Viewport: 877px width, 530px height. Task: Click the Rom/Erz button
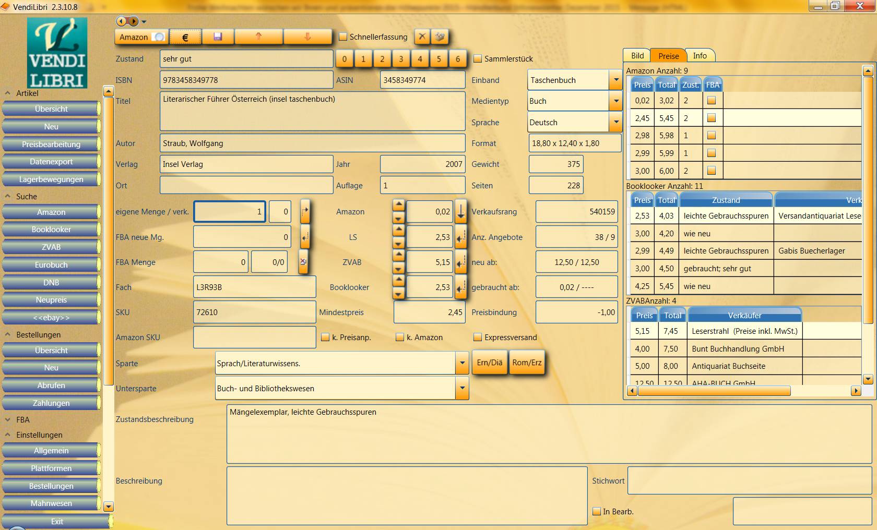527,363
